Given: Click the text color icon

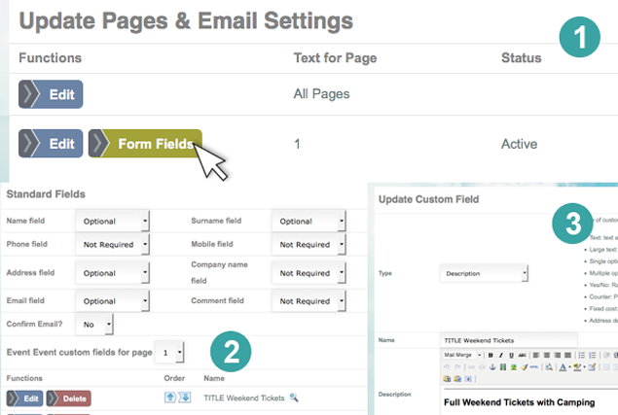Looking at the screenshot, I should coord(563,367).
